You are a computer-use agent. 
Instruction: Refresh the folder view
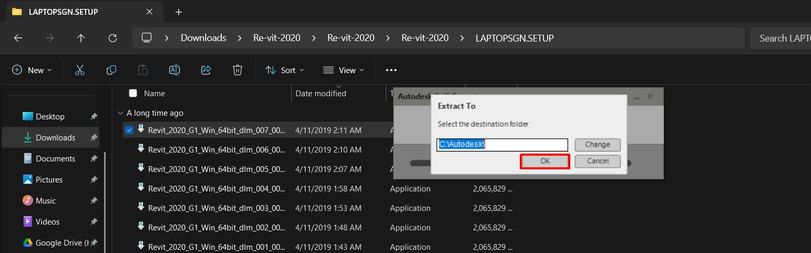(112, 38)
